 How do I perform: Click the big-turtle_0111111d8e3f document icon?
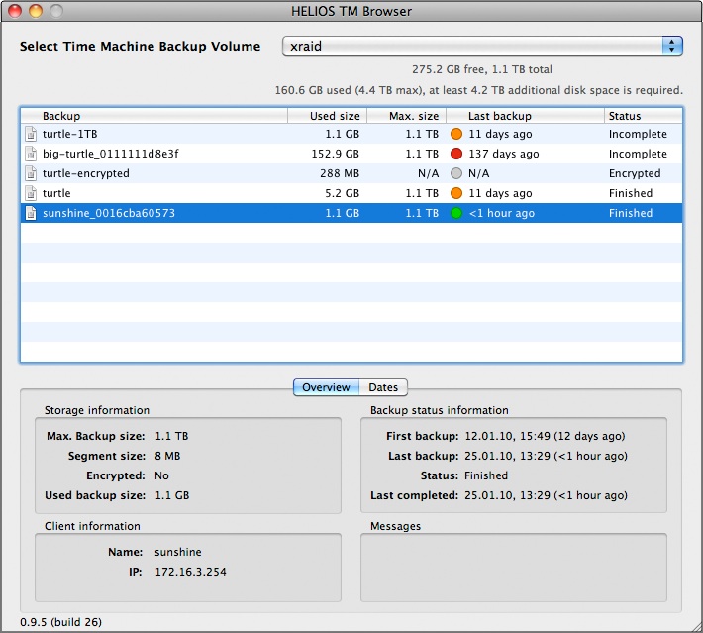click(x=31, y=154)
